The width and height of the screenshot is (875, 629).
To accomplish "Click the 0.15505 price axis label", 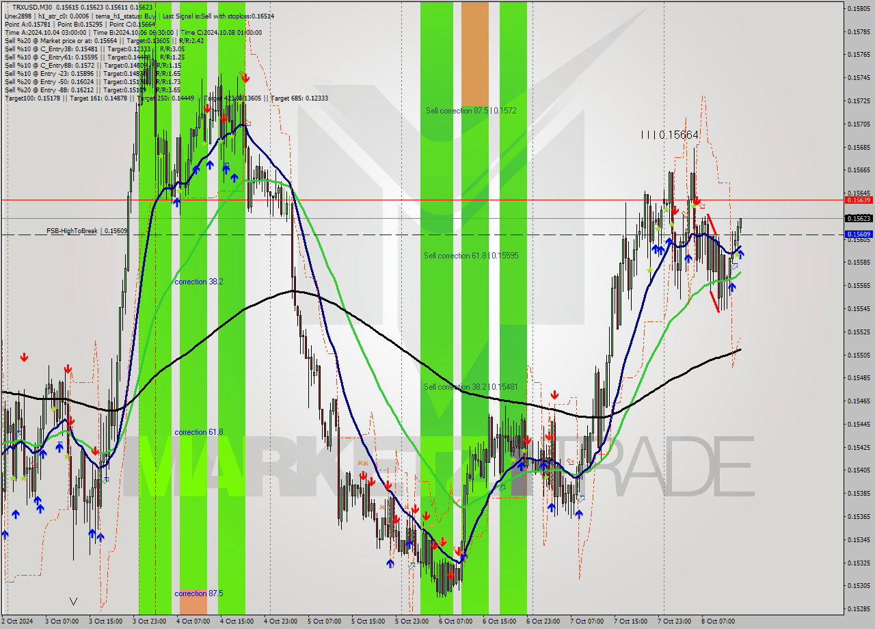I will pos(859,355).
